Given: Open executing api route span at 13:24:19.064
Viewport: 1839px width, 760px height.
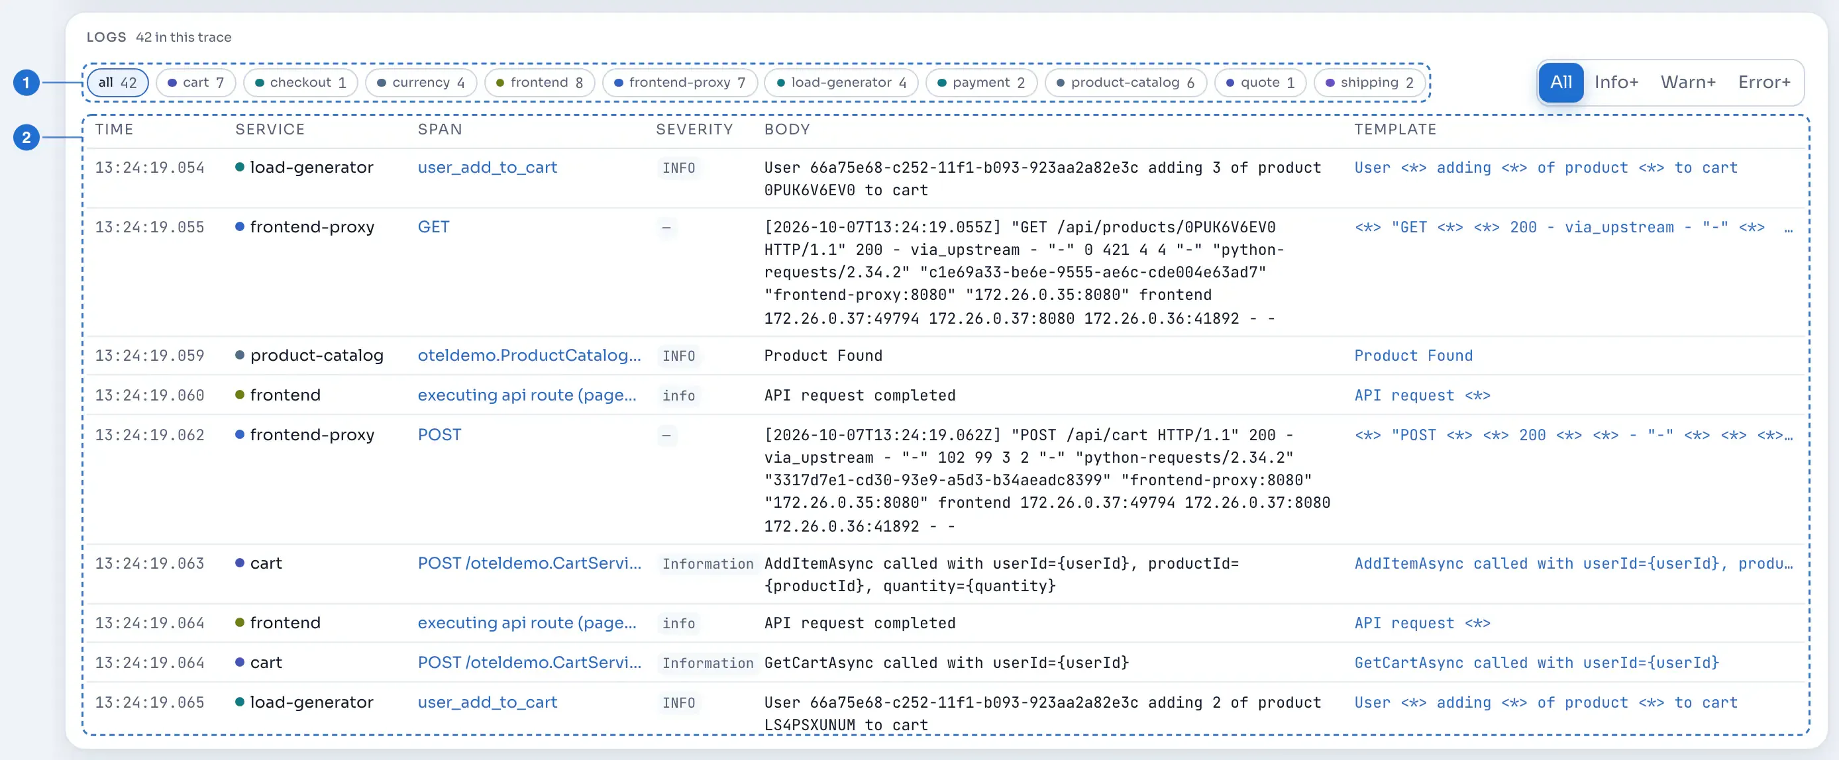Looking at the screenshot, I should pos(526,623).
